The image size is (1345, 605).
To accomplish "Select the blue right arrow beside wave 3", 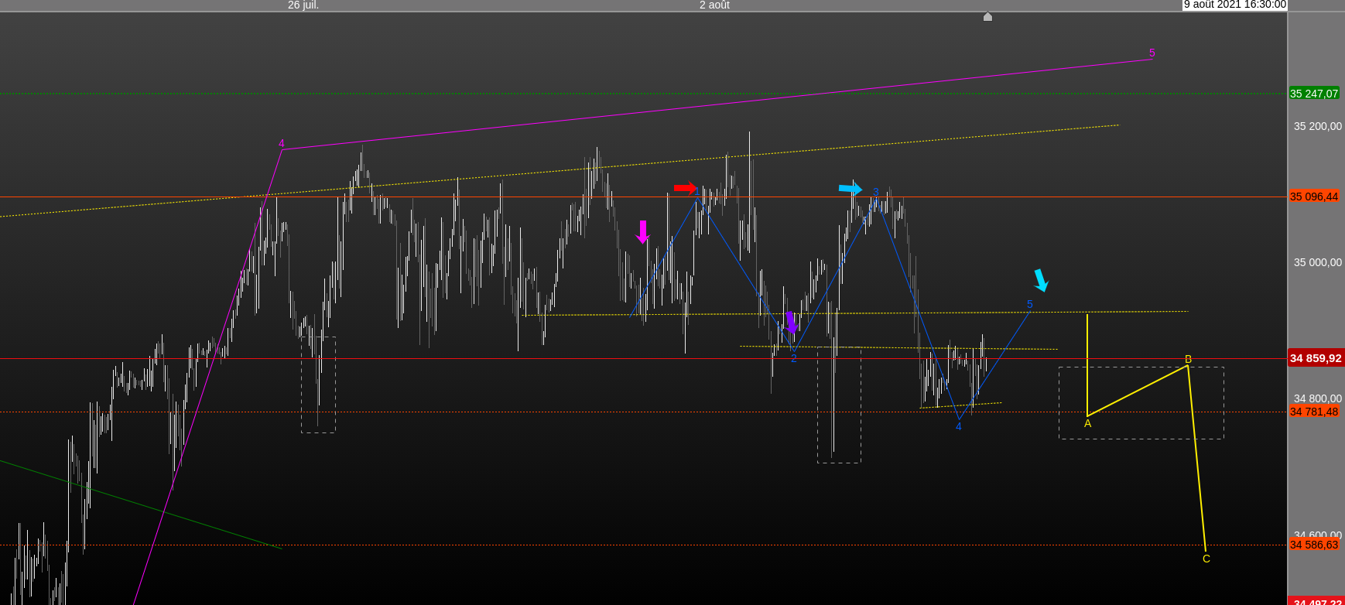I will 850,188.
